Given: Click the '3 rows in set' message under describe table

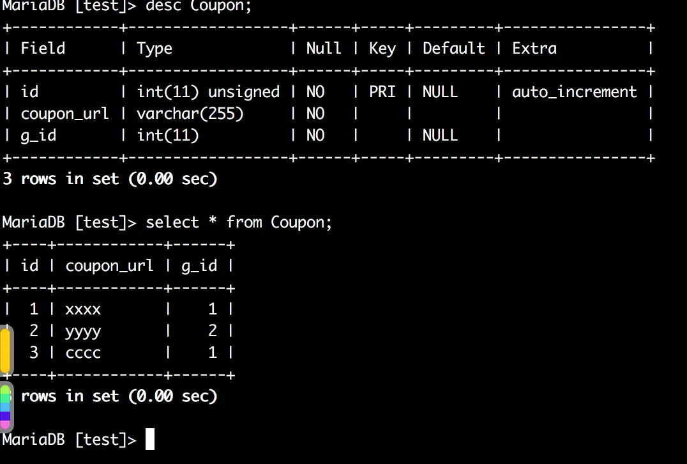Looking at the screenshot, I should click(110, 179).
